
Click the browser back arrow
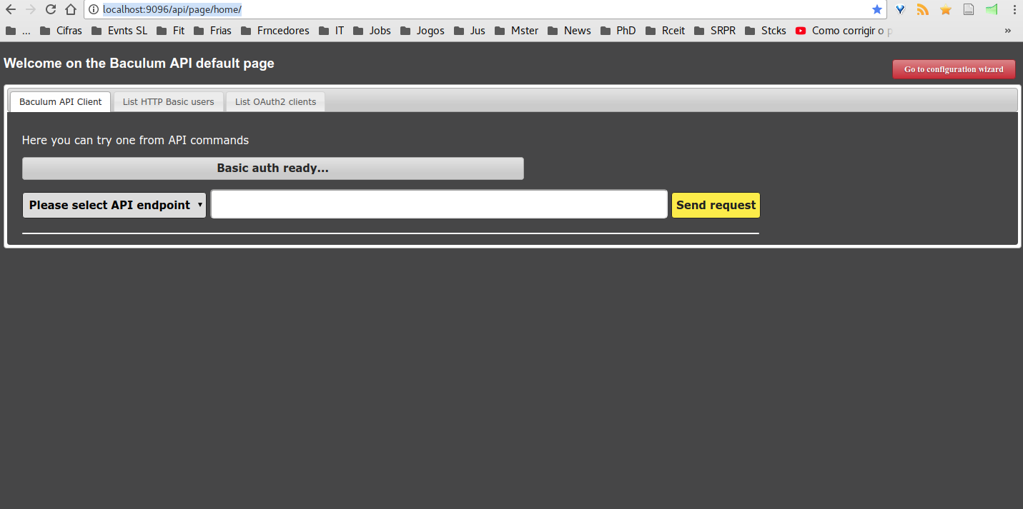pos(11,10)
